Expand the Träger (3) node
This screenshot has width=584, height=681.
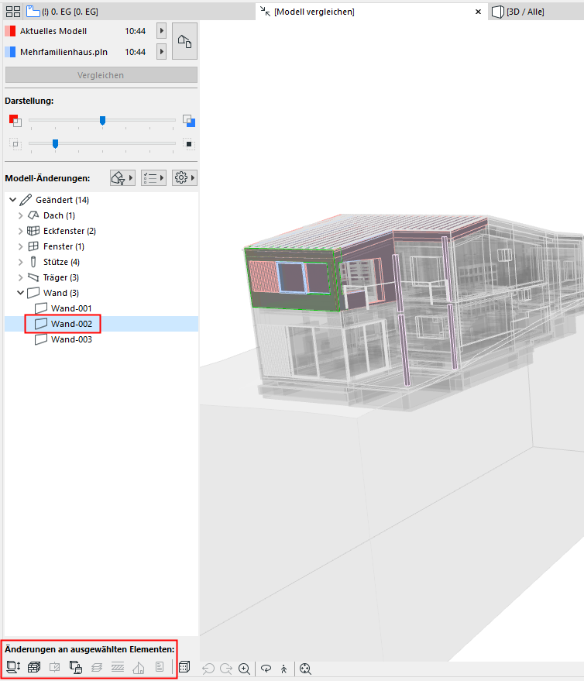pos(20,277)
